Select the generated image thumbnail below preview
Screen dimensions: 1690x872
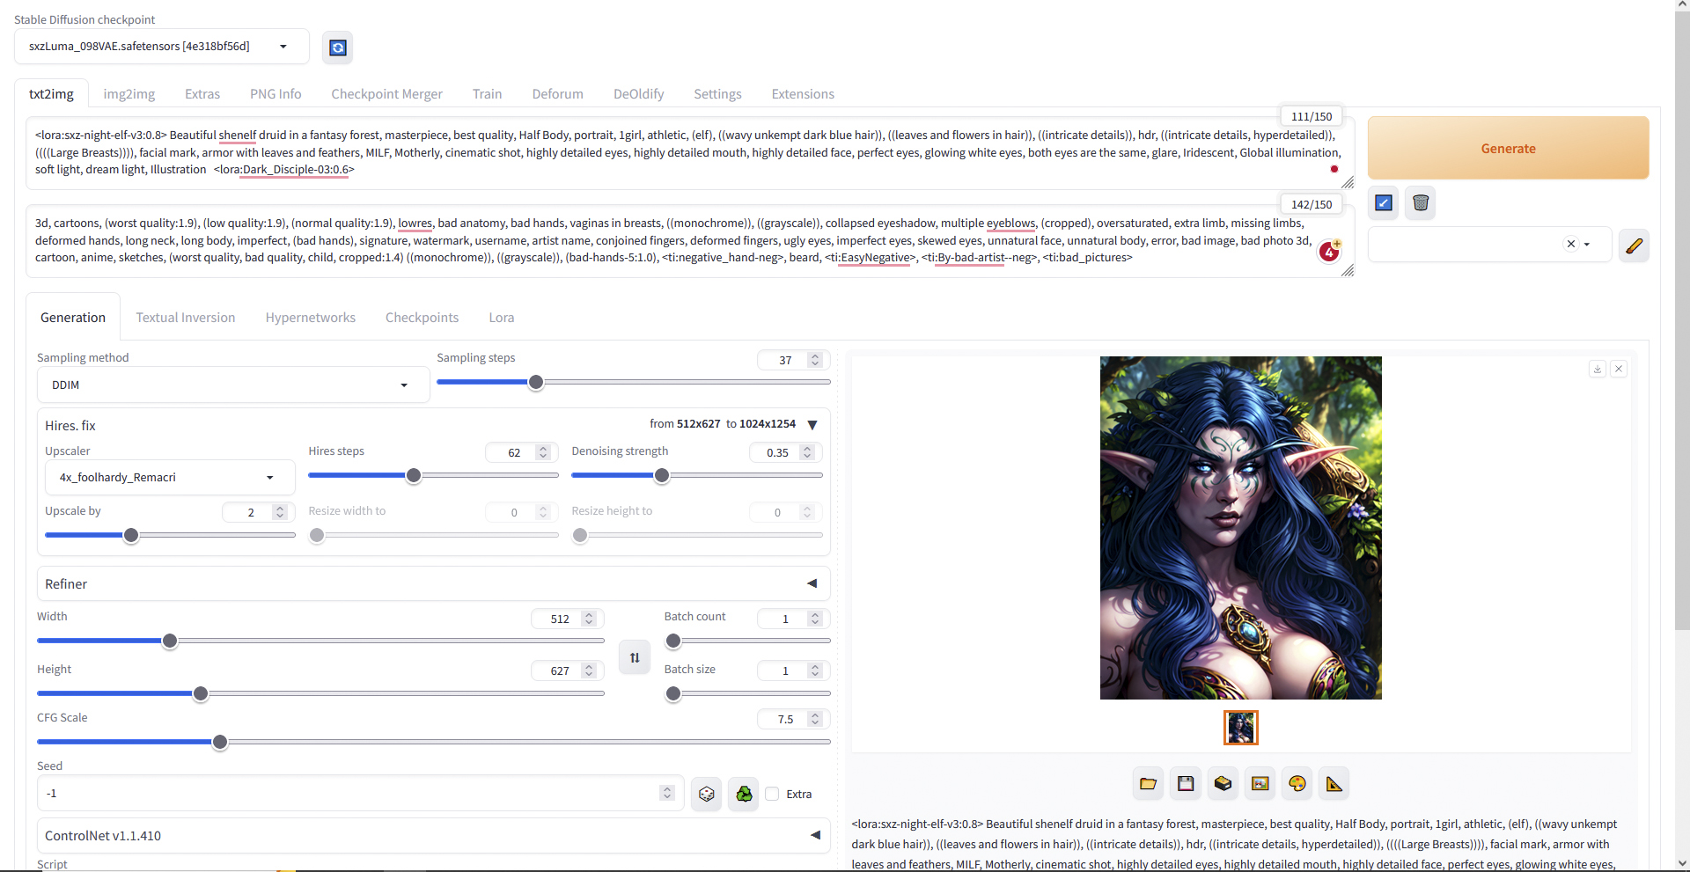tap(1240, 728)
